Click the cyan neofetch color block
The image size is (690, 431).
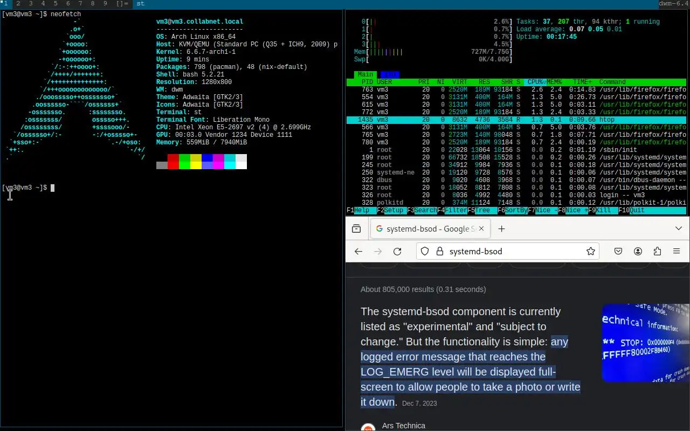coord(230,161)
